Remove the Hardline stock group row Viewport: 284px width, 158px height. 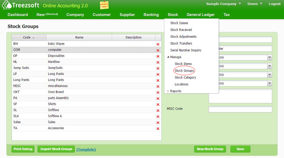point(158,62)
